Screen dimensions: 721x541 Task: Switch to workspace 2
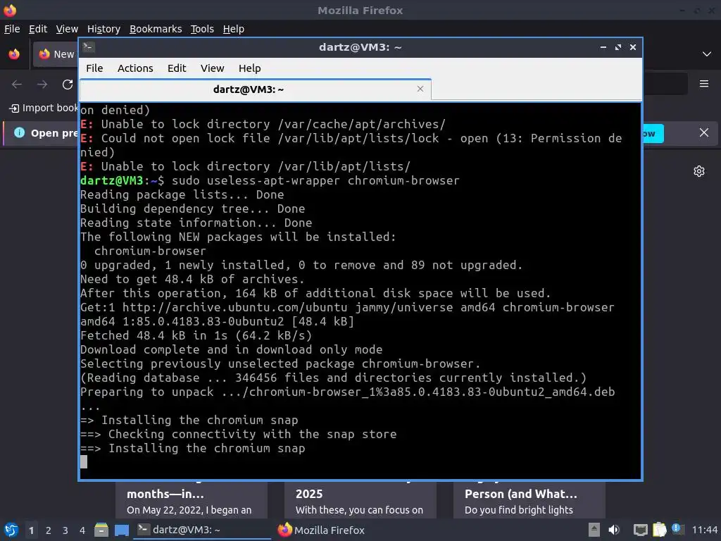click(x=49, y=530)
